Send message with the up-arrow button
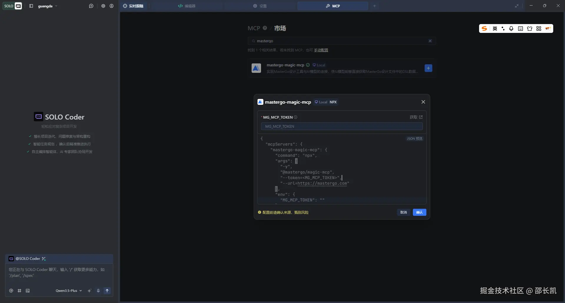 (x=107, y=291)
